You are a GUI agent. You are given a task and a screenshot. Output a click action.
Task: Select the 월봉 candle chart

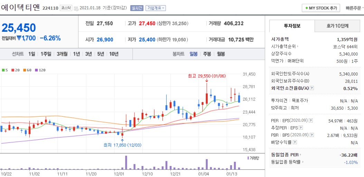(x=221, y=54)
